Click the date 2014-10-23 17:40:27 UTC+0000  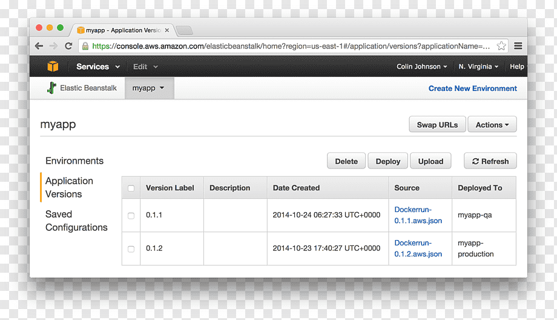(326, 248)
